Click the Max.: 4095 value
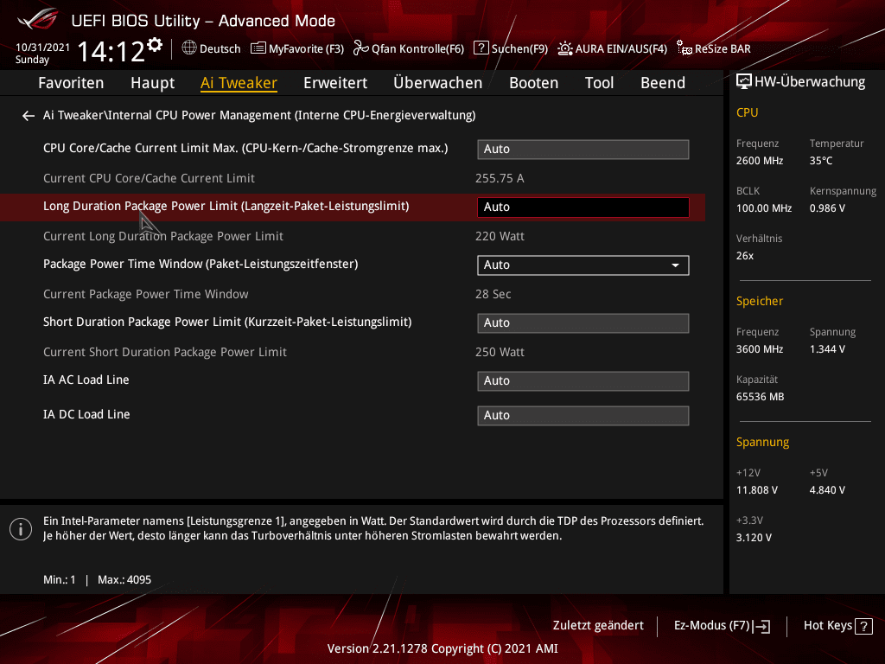Screen dimensions: 885x664 [124, 580]
